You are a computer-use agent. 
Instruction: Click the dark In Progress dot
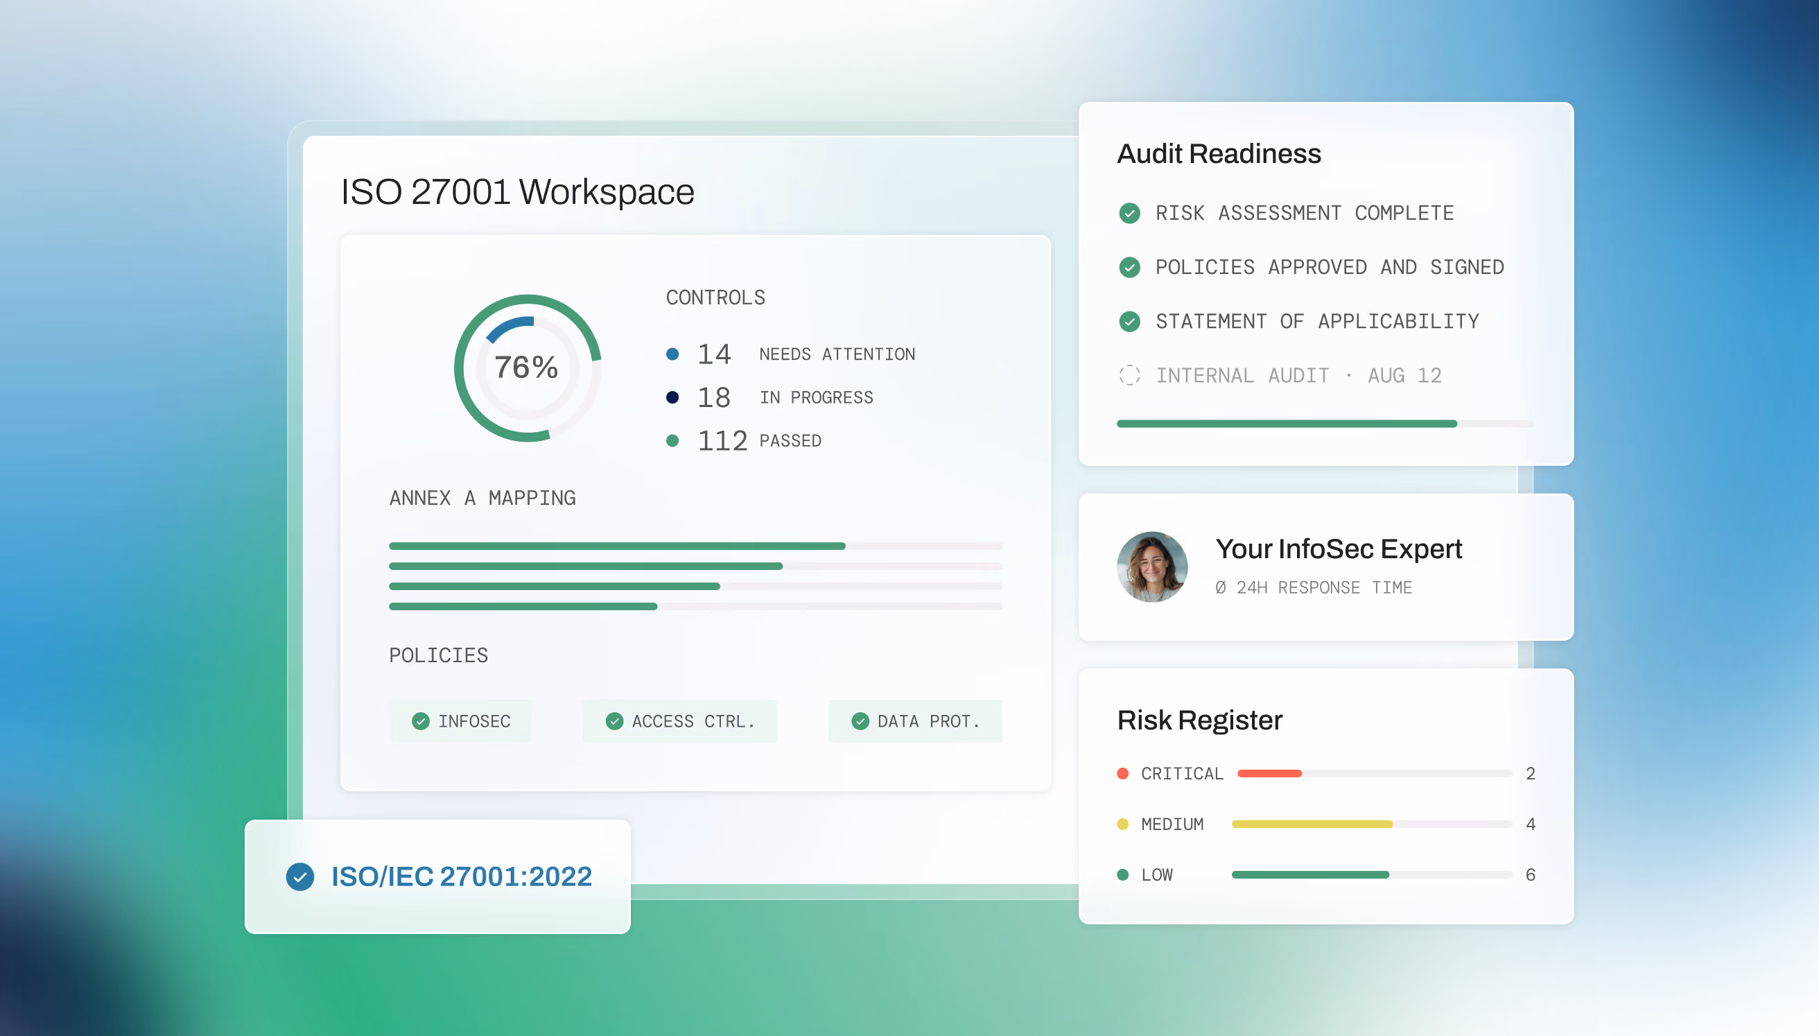click(x=672, y=397)
